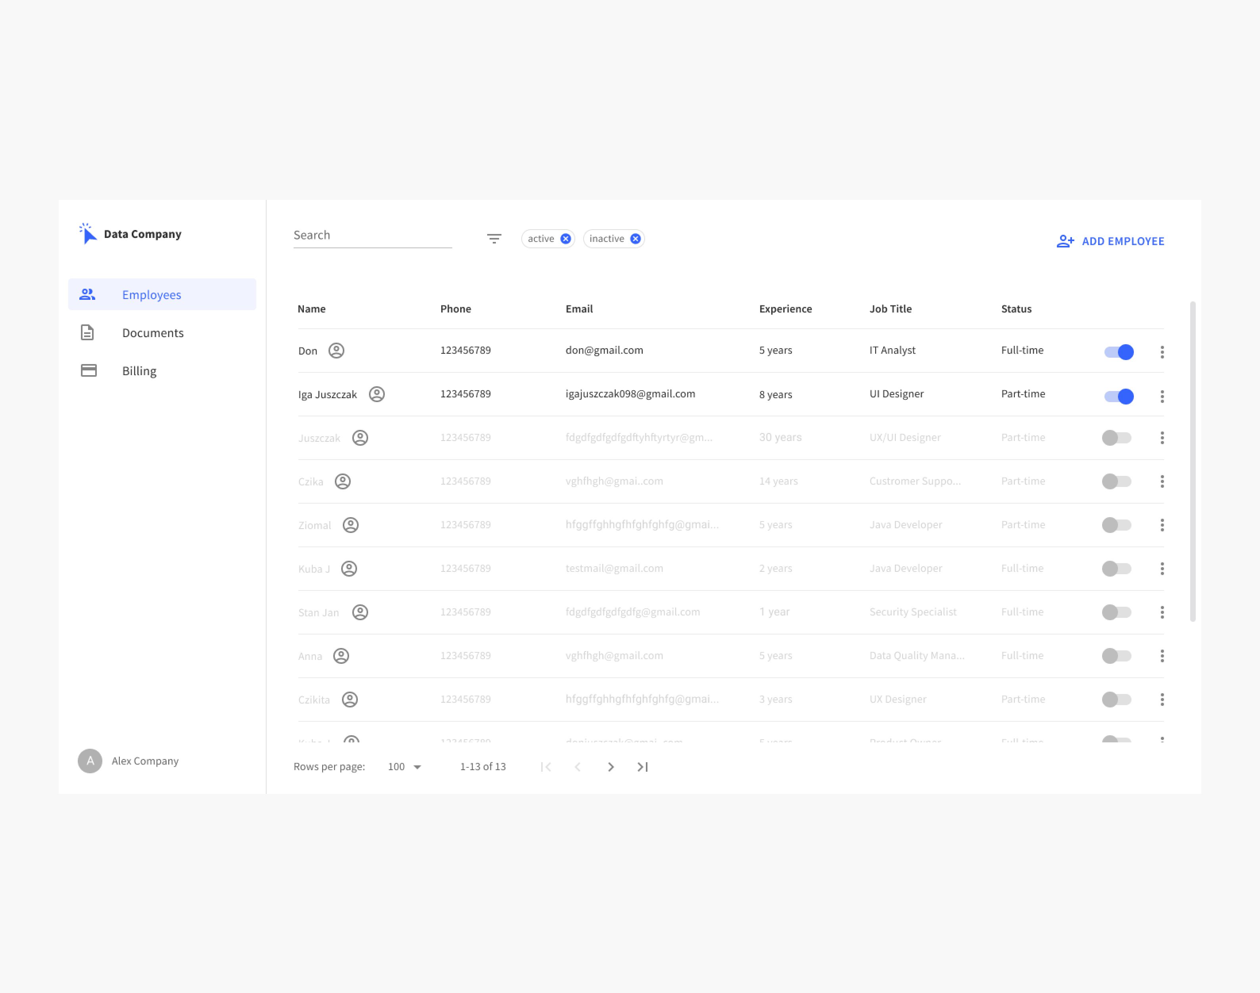Screen dimensions: 1260x993
Task: Click the 30 years experience cell
Action: pos(780,437)
